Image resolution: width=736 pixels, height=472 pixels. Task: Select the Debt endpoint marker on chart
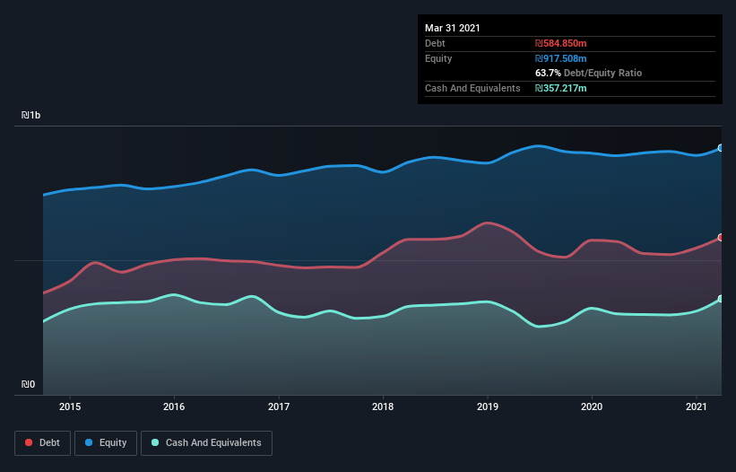click(x=721, y=238)
